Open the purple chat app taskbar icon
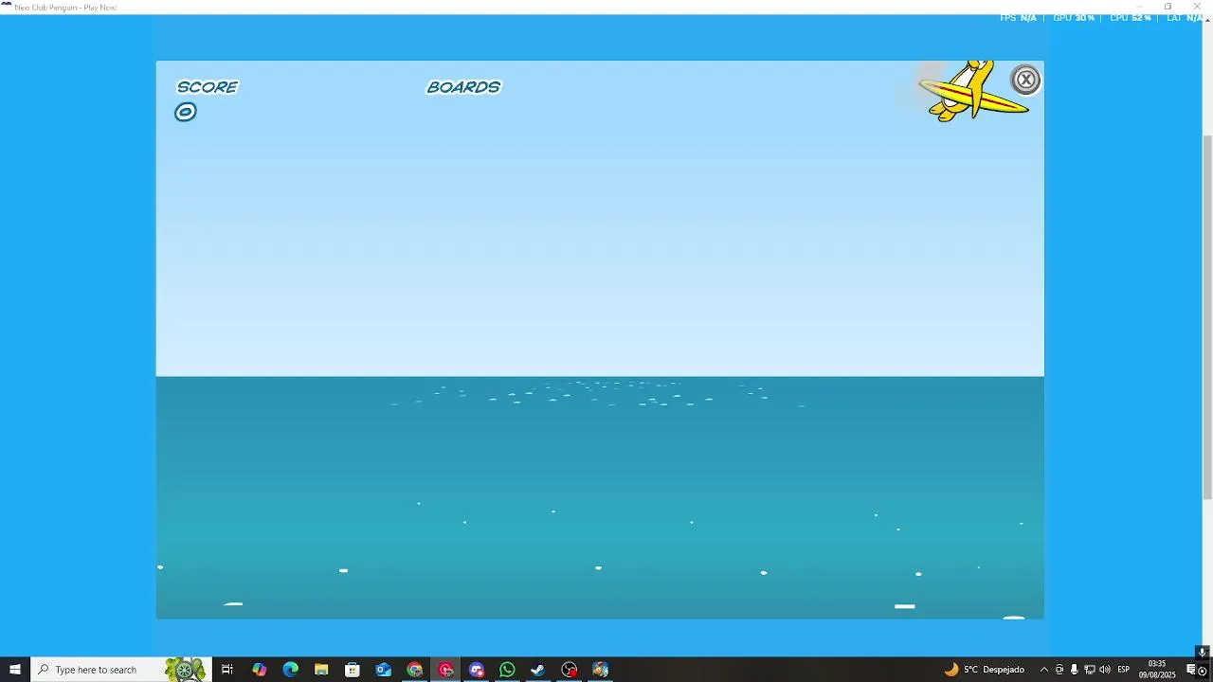 (x=477, y=670)
